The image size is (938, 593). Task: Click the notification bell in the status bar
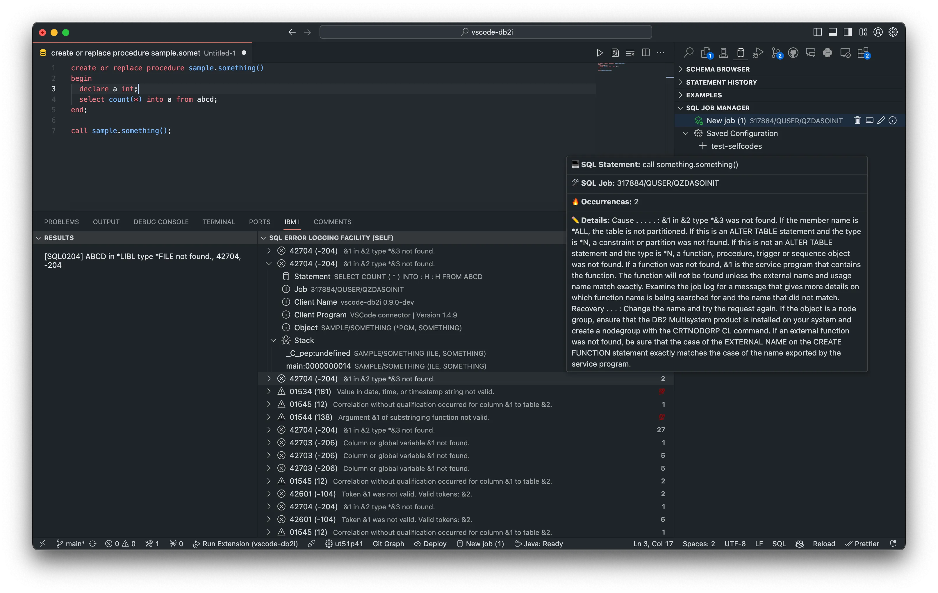(893, 544)
